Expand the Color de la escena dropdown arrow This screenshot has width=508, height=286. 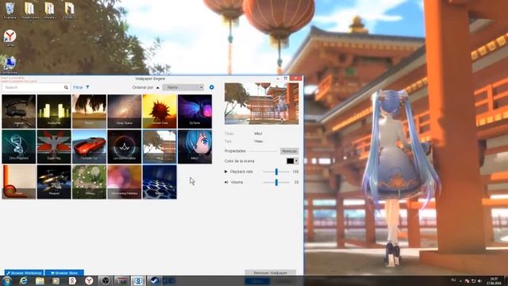click(296, 160)
